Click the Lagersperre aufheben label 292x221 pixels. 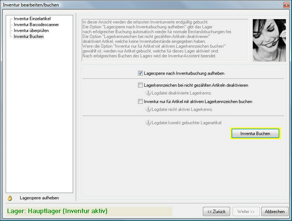coord(39,198)
